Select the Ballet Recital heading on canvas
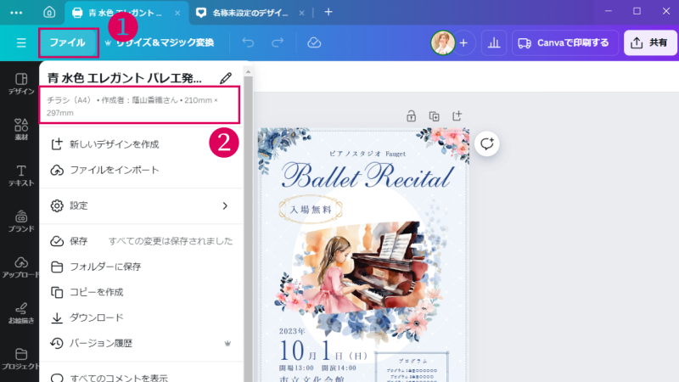This screenshot has height=382, width=679. click(368, 176)
